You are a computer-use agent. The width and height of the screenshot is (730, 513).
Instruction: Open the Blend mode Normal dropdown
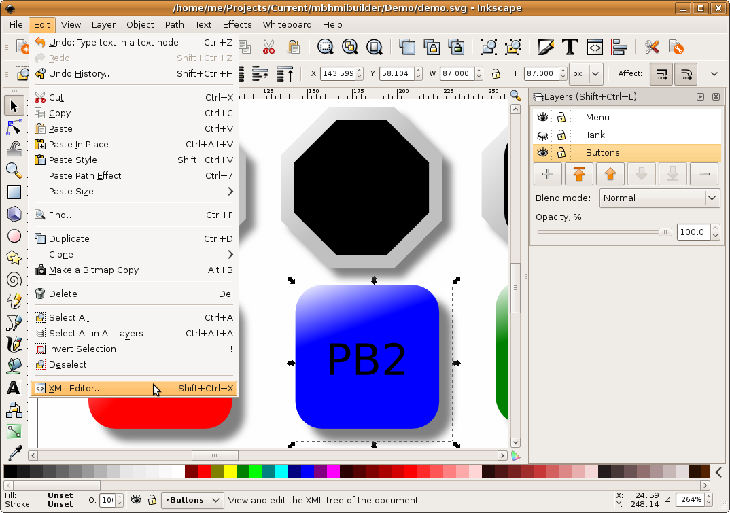[660, 198]
